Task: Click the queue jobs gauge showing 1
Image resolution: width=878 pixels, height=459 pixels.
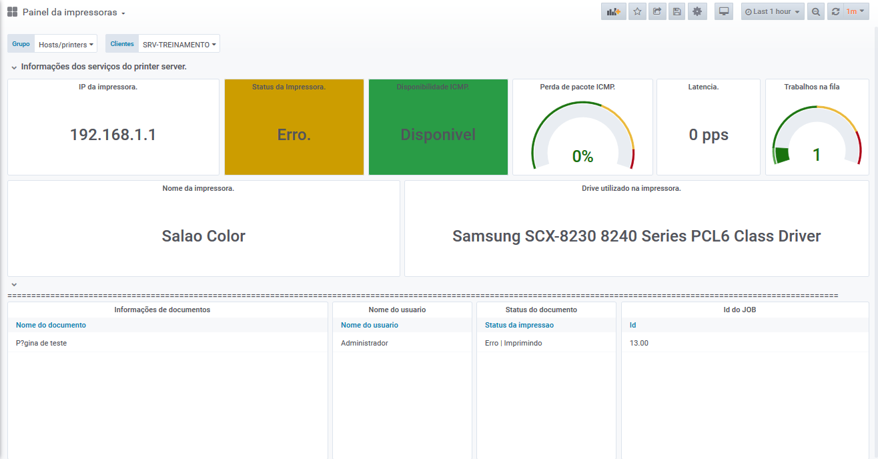Action: 817,136
